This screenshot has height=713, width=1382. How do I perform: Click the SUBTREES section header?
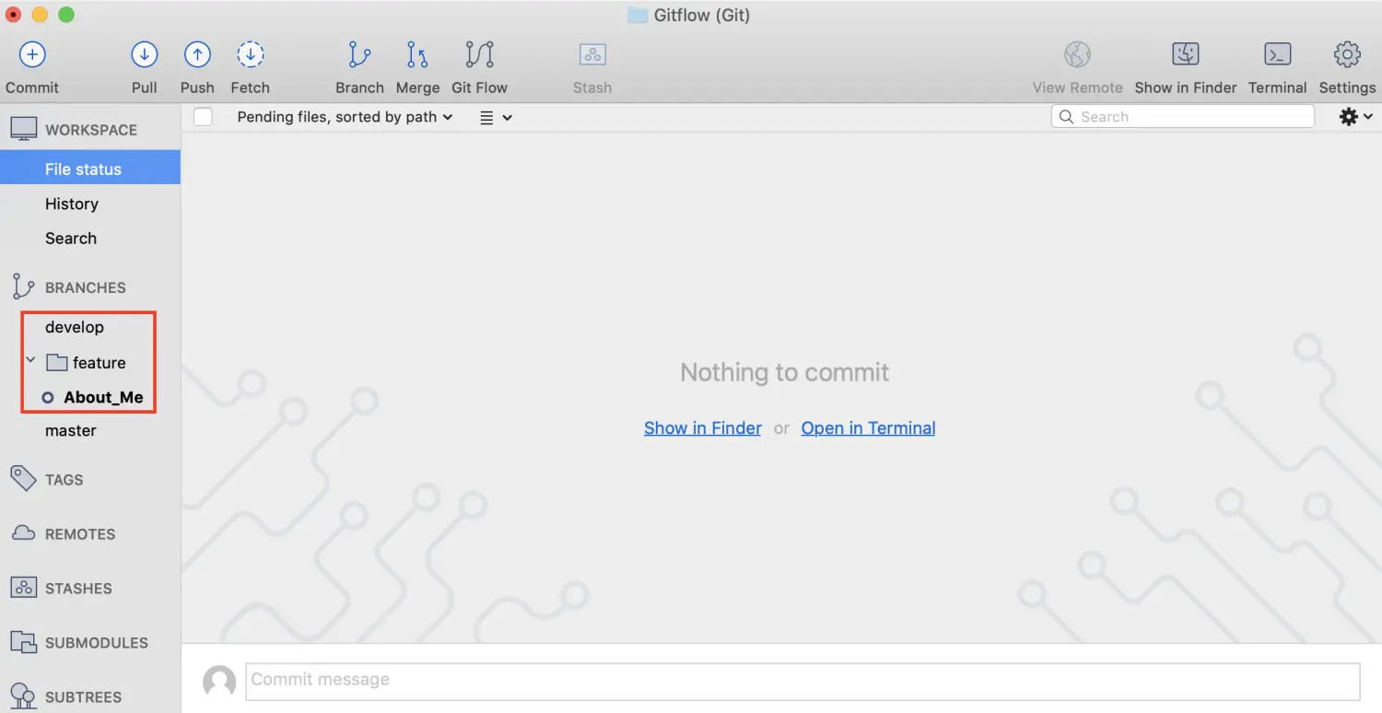[84, 697]
